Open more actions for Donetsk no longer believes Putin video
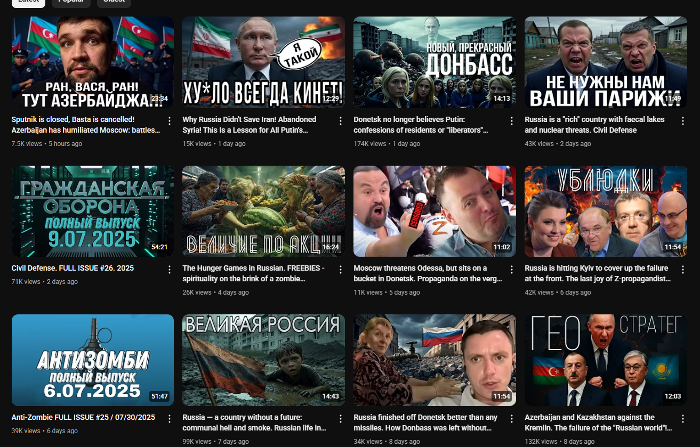This screenshot has width=700, height=447. tap(512, 121)
